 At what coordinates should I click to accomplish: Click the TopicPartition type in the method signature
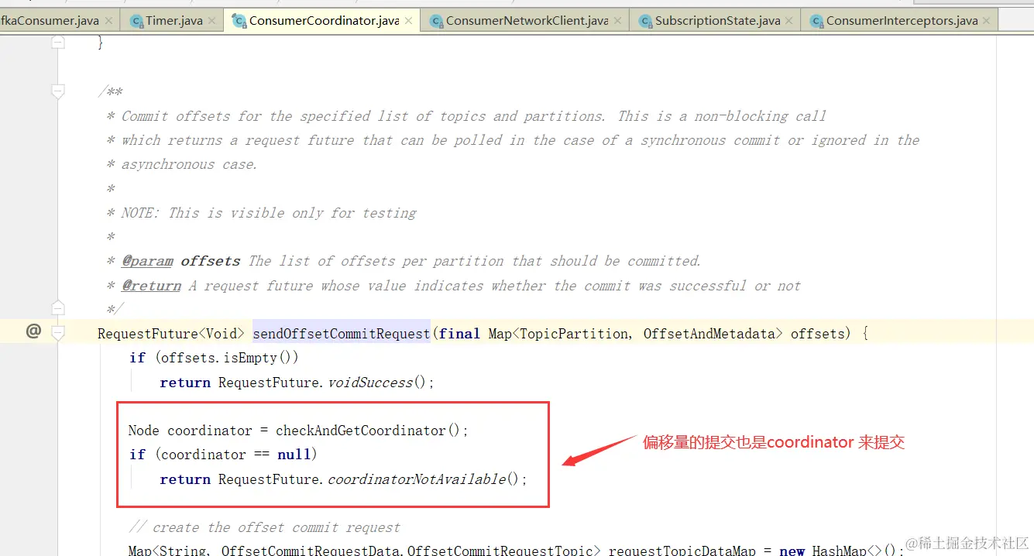575,334
